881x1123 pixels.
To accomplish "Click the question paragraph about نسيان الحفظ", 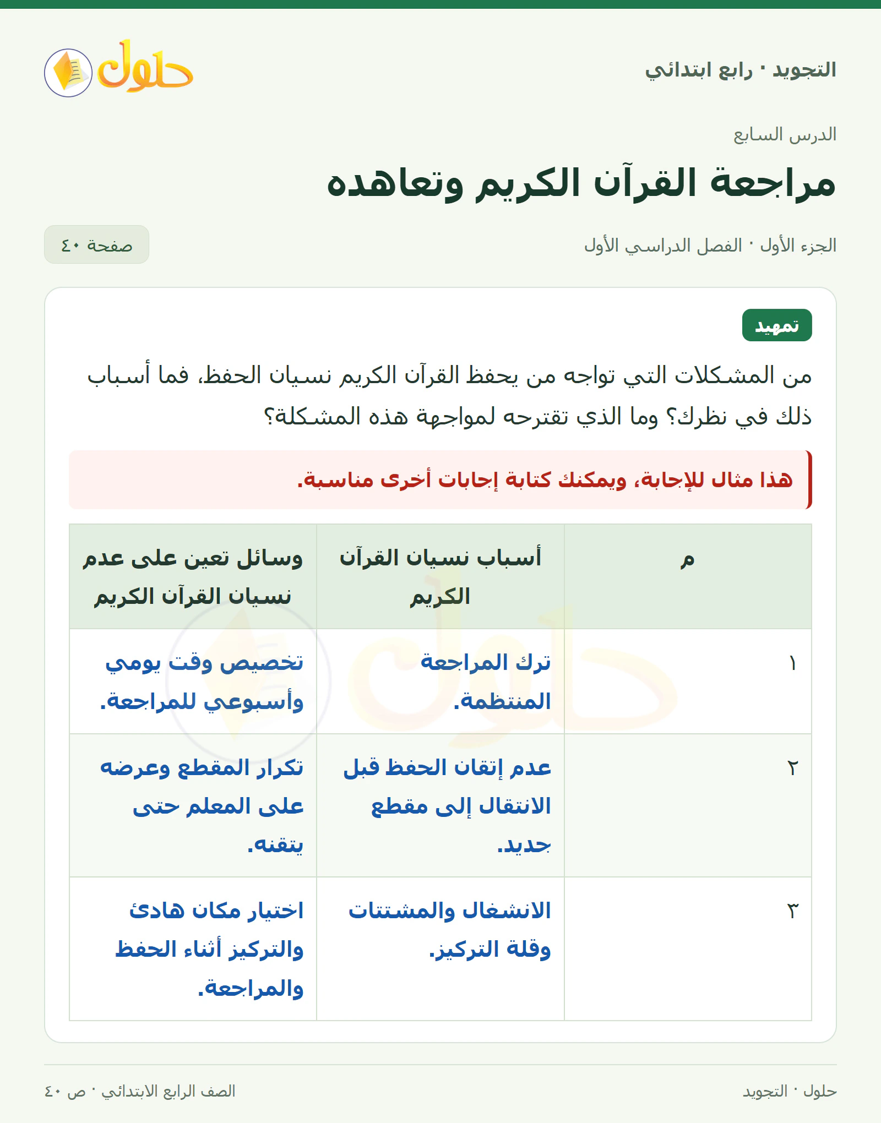I will click(449, 395).
